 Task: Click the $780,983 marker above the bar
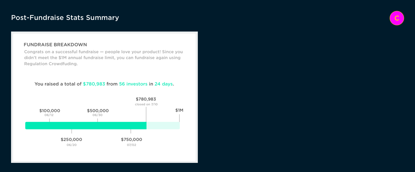coord(146,99)
